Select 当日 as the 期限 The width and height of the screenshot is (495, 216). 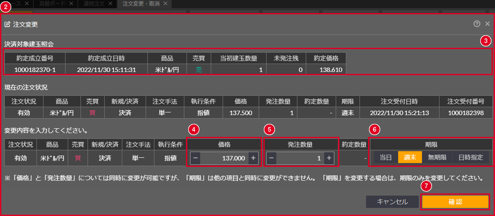coord(386,158)
